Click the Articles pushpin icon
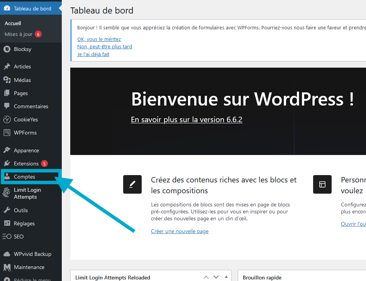The image size is (366, 281). coord(7,66)
